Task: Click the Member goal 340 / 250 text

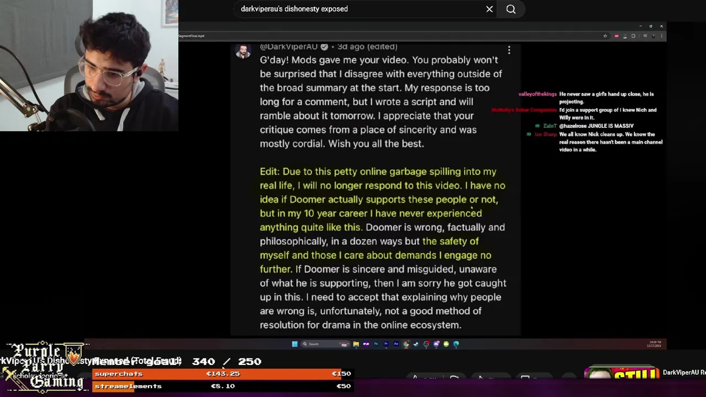Action: point(176,362)
